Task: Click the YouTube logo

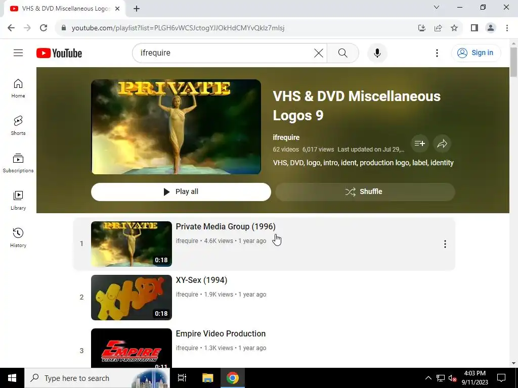Action: 59,53
